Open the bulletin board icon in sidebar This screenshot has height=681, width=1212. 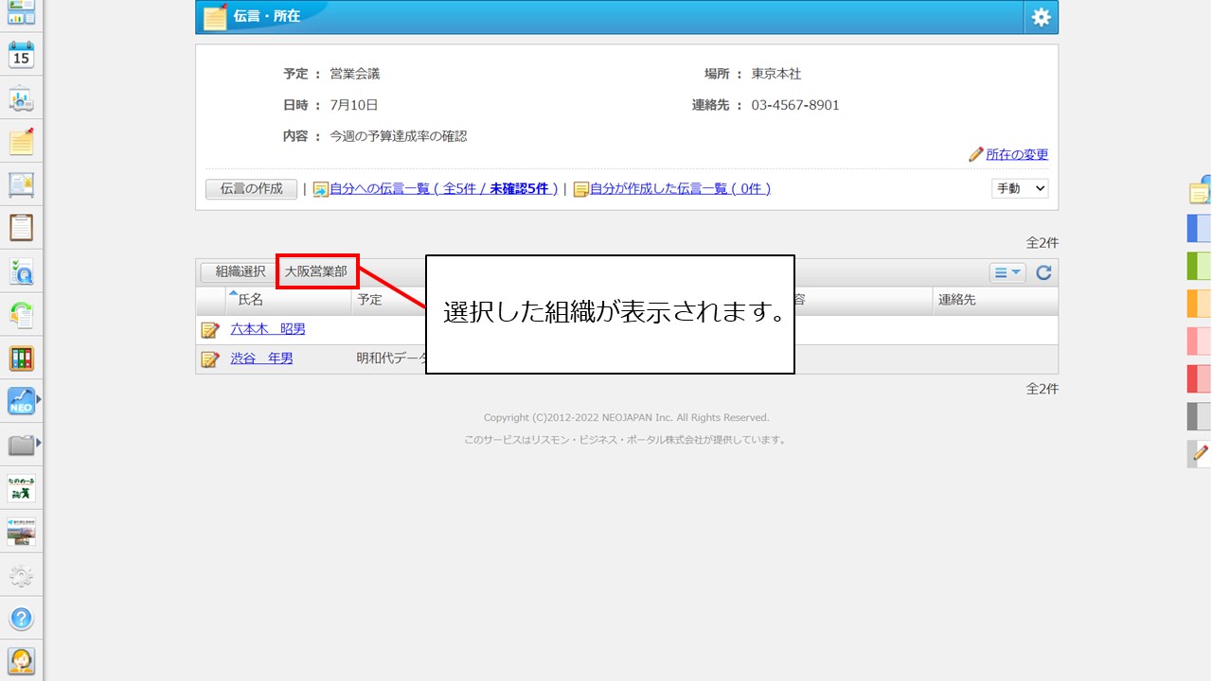pos(21,185)
